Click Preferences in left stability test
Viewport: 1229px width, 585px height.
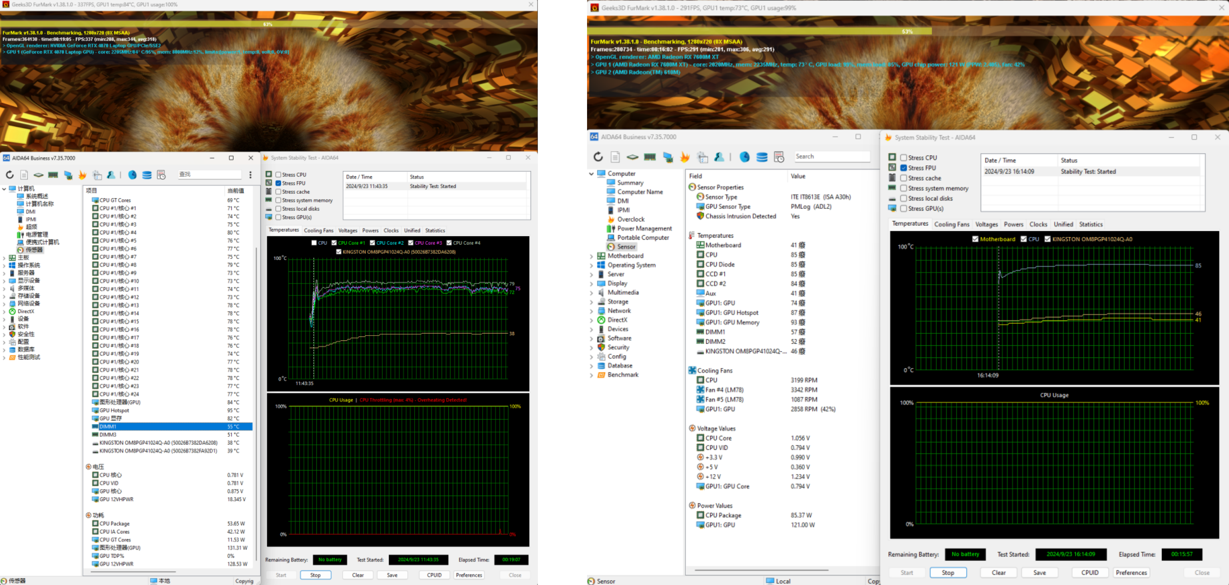click(x=468, y=575)
